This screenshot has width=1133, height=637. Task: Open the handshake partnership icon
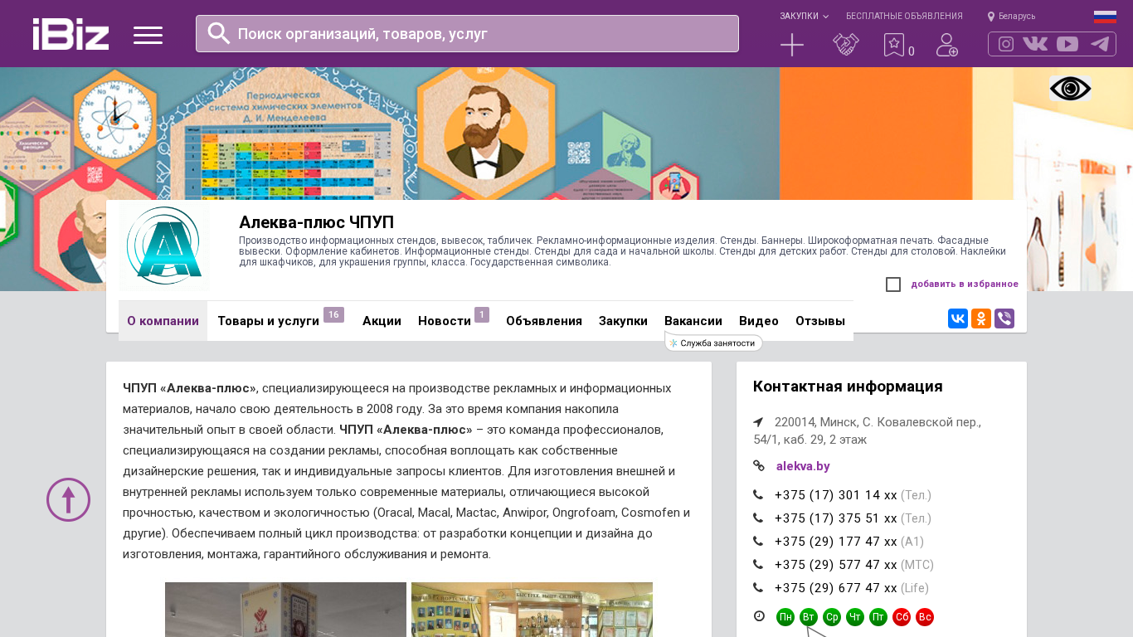(x=846, y=45)
